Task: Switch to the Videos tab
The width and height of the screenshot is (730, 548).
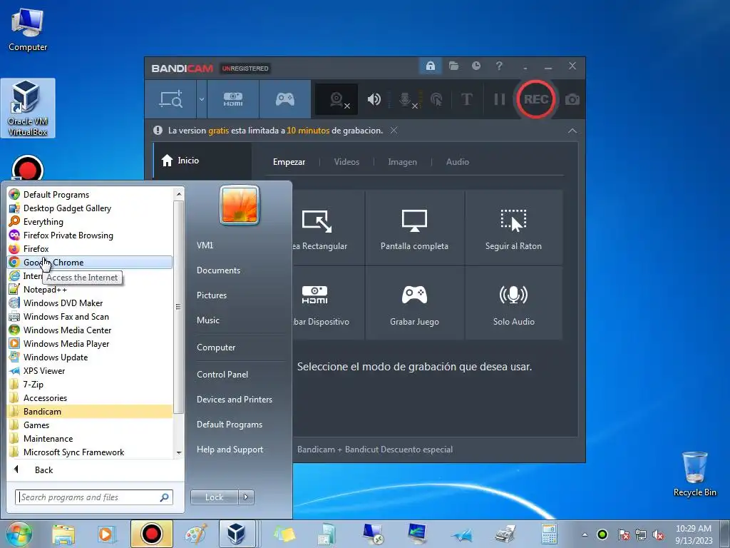Action: [x=347, y=162]
